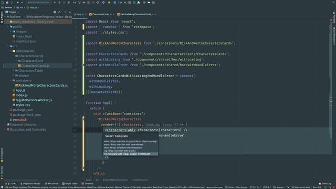The width and height of the screenshot is (336, 189).
Task: Click the forward navigation arrow in the toolbar
Action: click(x=22, y=2)
